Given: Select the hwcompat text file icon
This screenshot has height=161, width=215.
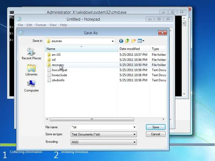Looking at the screenshot, I should pyautogui.click(x=49, y=70).
